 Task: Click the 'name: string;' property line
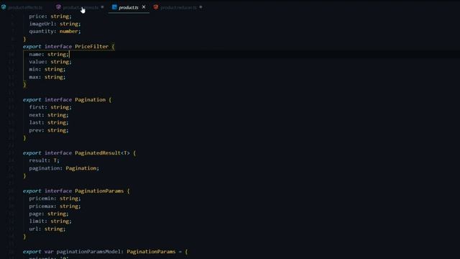click(x=49, y=55)
